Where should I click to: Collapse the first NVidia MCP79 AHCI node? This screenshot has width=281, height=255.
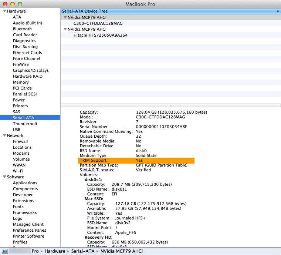[x=65, y=17]
